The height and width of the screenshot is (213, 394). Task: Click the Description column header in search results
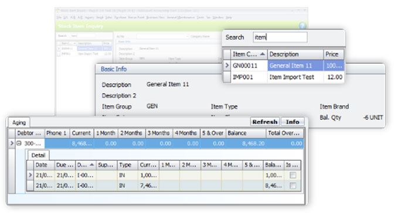pyautogui.click(x=295, y=54)
